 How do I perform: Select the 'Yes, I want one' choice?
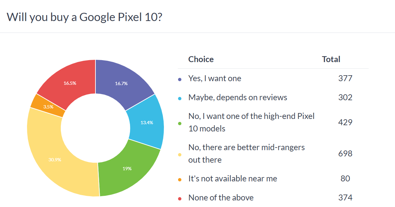point(215,79)
